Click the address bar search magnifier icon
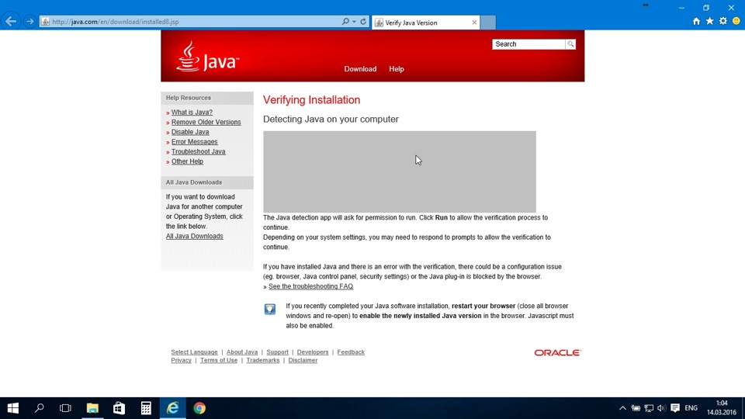 (345, 22)
